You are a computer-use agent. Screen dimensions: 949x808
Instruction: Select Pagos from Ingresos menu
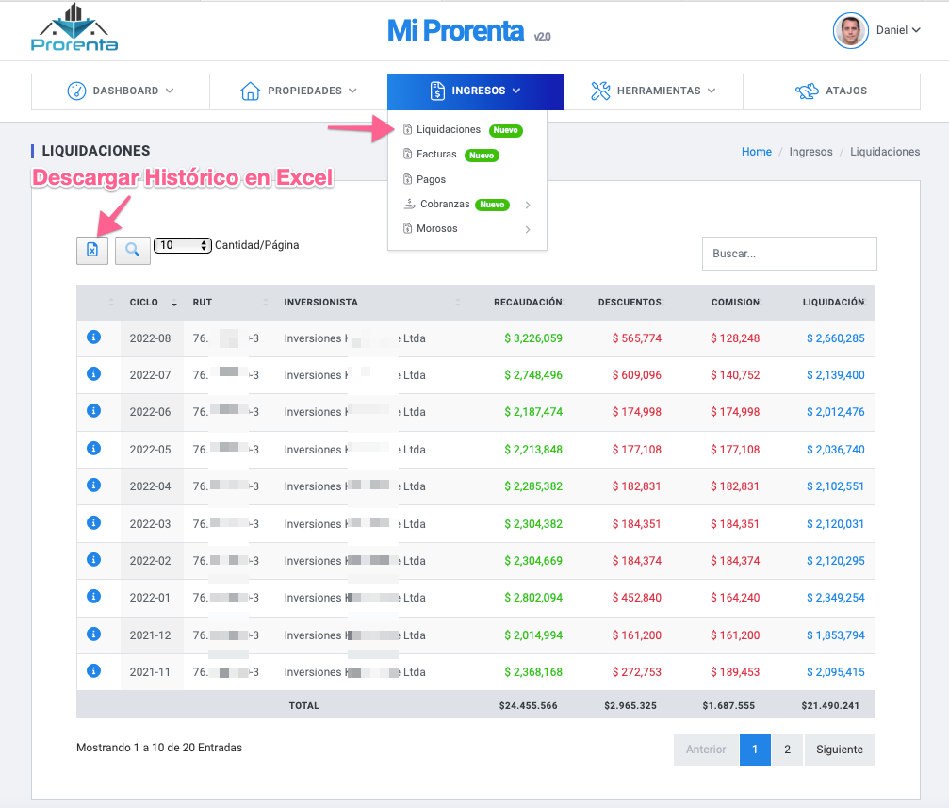431,179
